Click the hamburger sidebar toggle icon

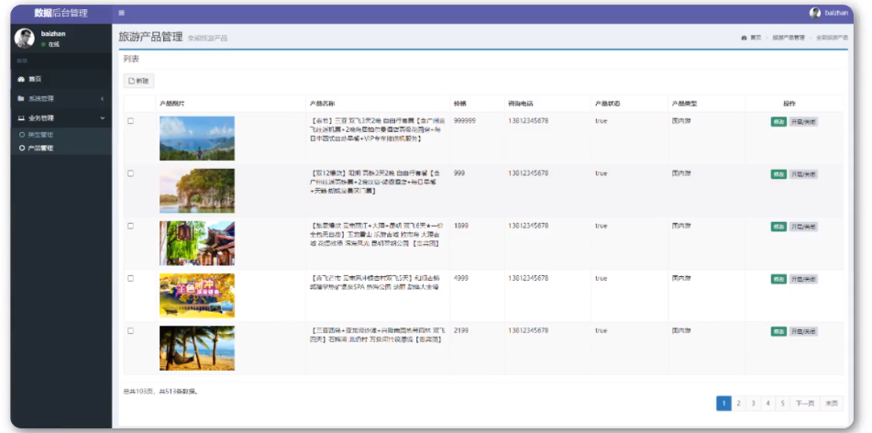[x=122, y=13]
